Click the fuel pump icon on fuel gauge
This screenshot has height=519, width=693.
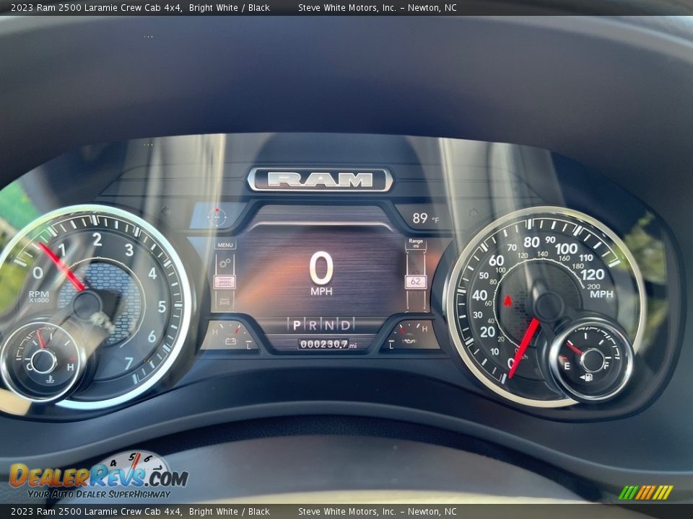588,377
